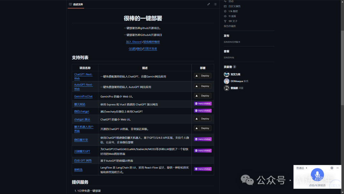344x194 pixels.
Task: Open the ChatGPT-Next-Web project link
Action: pos(83,76)
